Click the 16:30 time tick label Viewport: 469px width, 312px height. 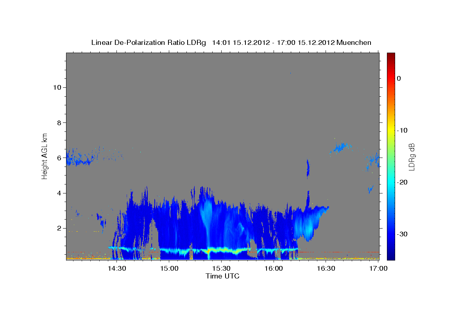point(326,269)
